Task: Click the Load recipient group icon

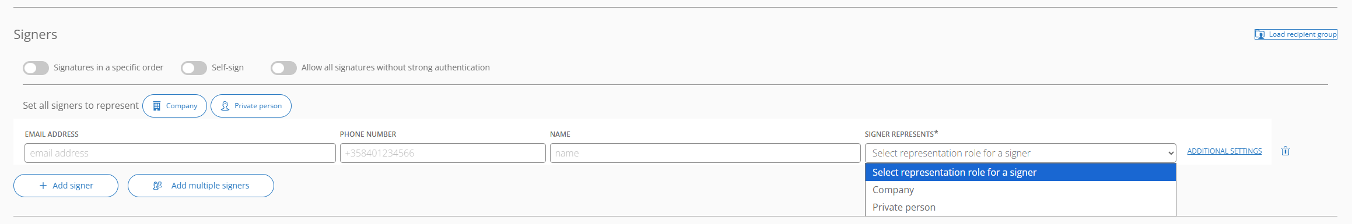Action: point(1260,34)
